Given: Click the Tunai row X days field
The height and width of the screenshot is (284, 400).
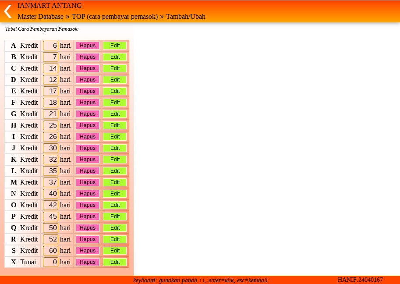Looking at the screenshot, I should tap(51, 262).
